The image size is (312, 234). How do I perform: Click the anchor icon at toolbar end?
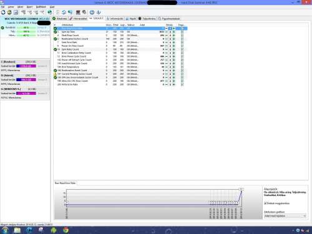tap(99, 12)
